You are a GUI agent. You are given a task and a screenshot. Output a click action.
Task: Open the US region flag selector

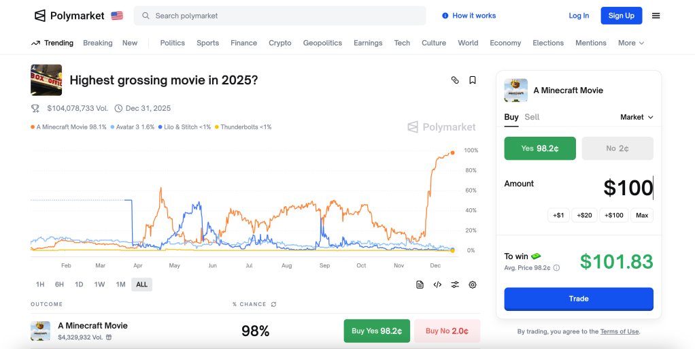tap(117, 16)
